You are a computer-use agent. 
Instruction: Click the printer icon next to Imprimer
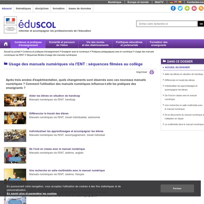(152, 72)
